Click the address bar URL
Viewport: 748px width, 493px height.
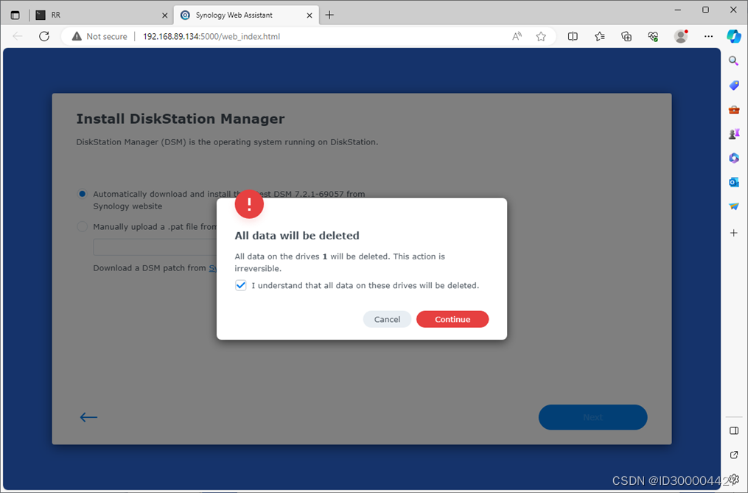tap(212, 36)
